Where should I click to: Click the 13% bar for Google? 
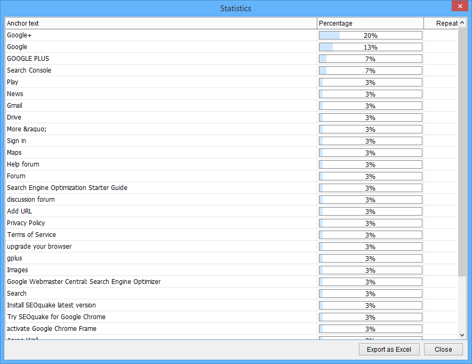(370, 47)
